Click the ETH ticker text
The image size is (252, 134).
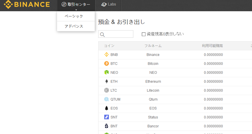(114, 82)
